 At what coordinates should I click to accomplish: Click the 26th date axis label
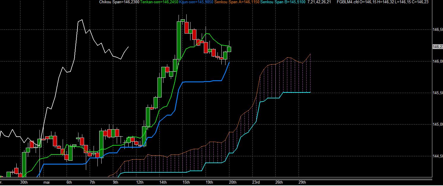click(x=279, y=182)
